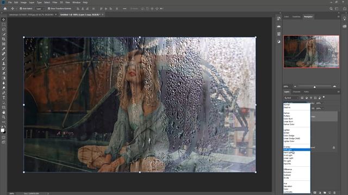The height and width of the screenshot is (195, 348).
Task: Switch to the Untitled-1 document tab
Action: coord(80,15)
